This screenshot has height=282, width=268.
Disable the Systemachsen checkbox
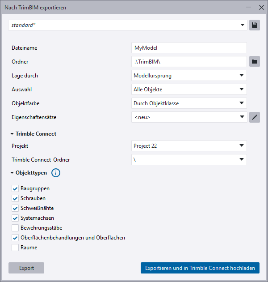15,218
